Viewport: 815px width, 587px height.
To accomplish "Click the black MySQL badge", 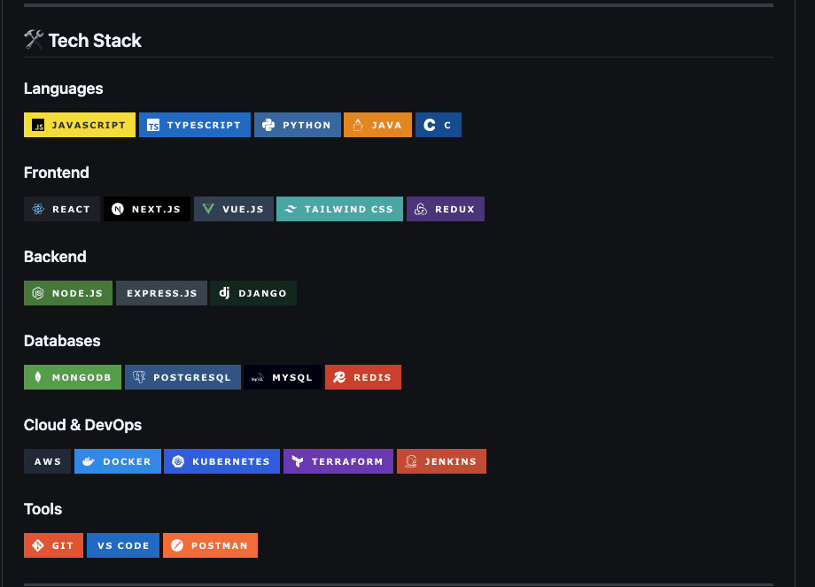I will tap(283, 377).
